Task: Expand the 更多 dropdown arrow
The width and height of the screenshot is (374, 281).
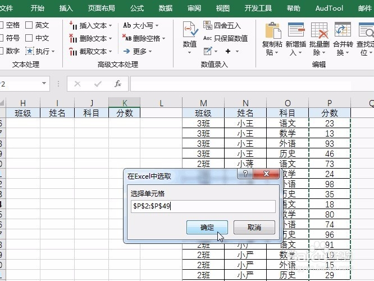Action: tap(150, 51)
